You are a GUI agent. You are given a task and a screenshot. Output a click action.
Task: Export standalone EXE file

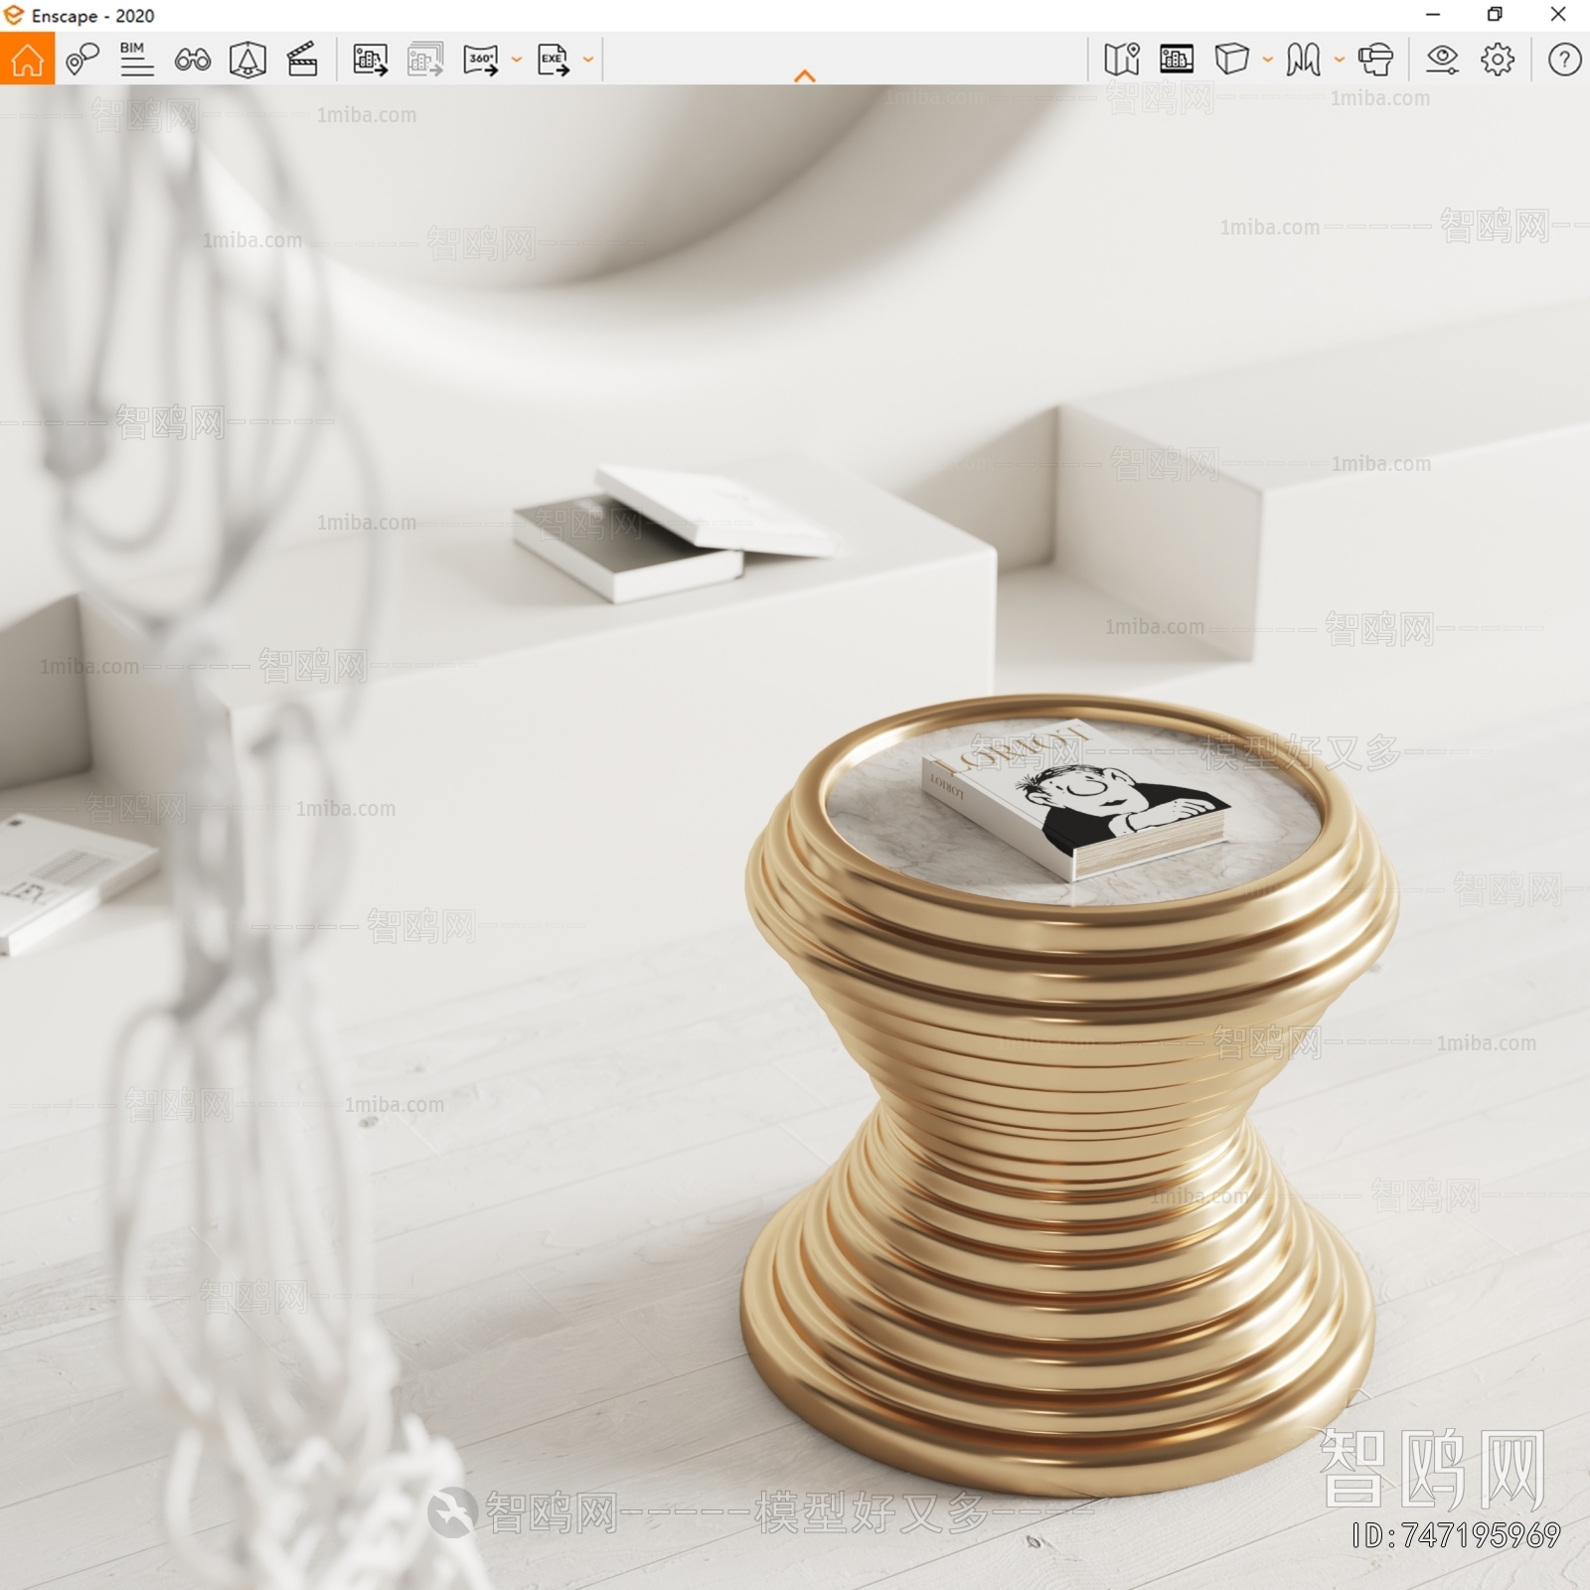point(554,60)
